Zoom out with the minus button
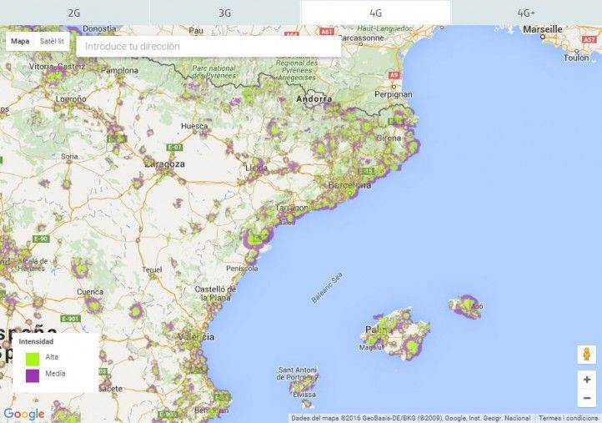The height and width of the screenshot is (423, 602). (x=587, y=398)
